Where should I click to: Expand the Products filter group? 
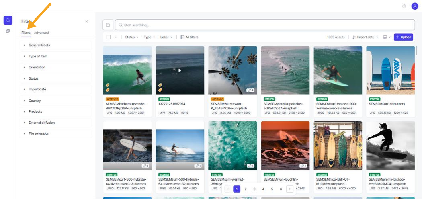click(56, 111)
